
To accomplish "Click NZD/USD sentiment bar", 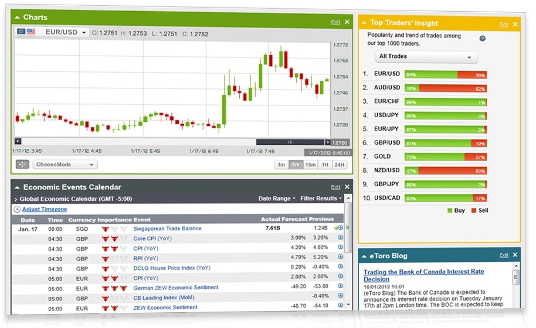I will pos(446,170).
